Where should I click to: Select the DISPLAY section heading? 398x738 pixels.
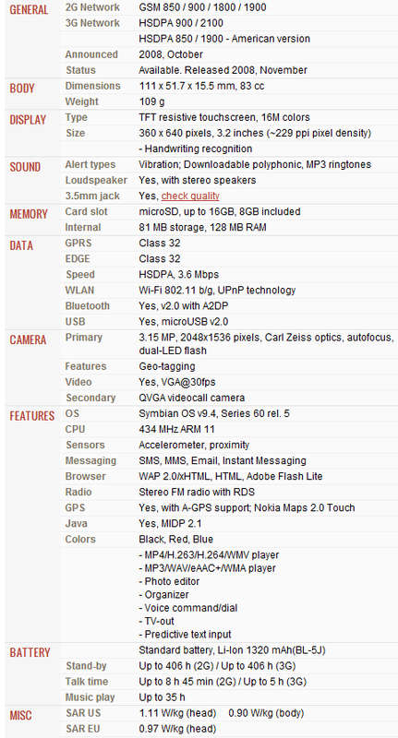coord(28,120)
